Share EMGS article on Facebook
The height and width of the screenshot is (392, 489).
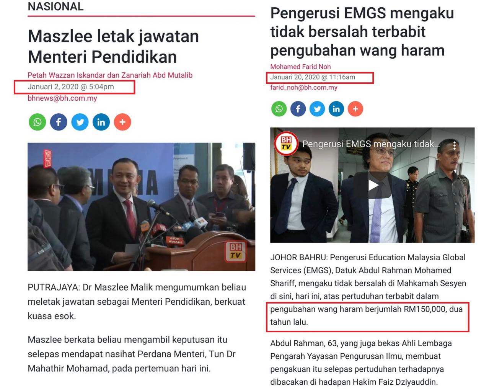coord(298,109)
